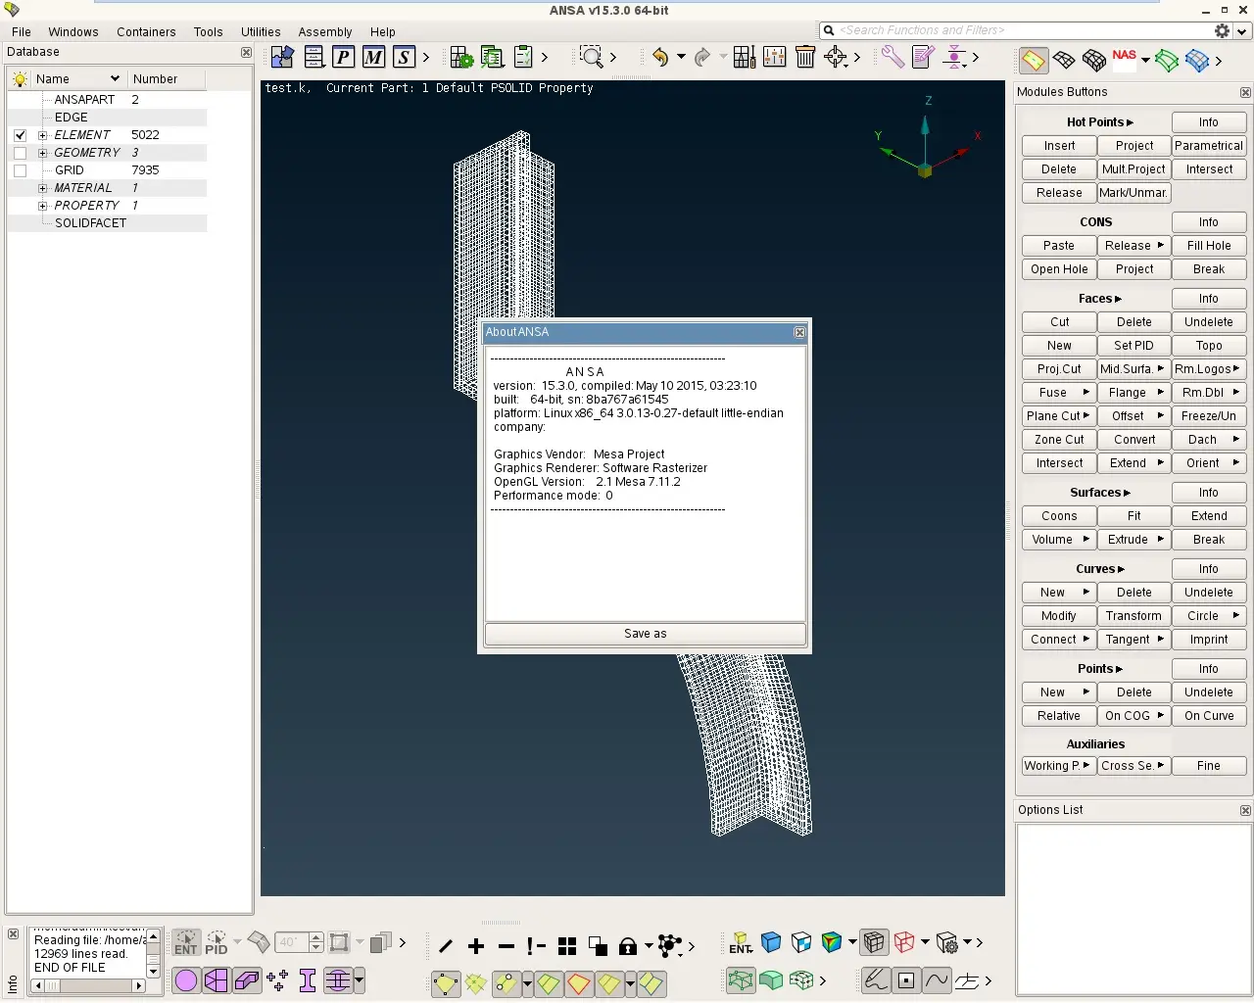1254x1003 pixels.
Task: Click the sliders equalizer icon in toolbar
Action: pos(774,58)
